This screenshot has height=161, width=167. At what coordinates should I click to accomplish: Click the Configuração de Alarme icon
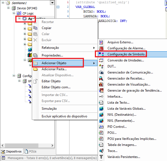[x=101, y=48]
